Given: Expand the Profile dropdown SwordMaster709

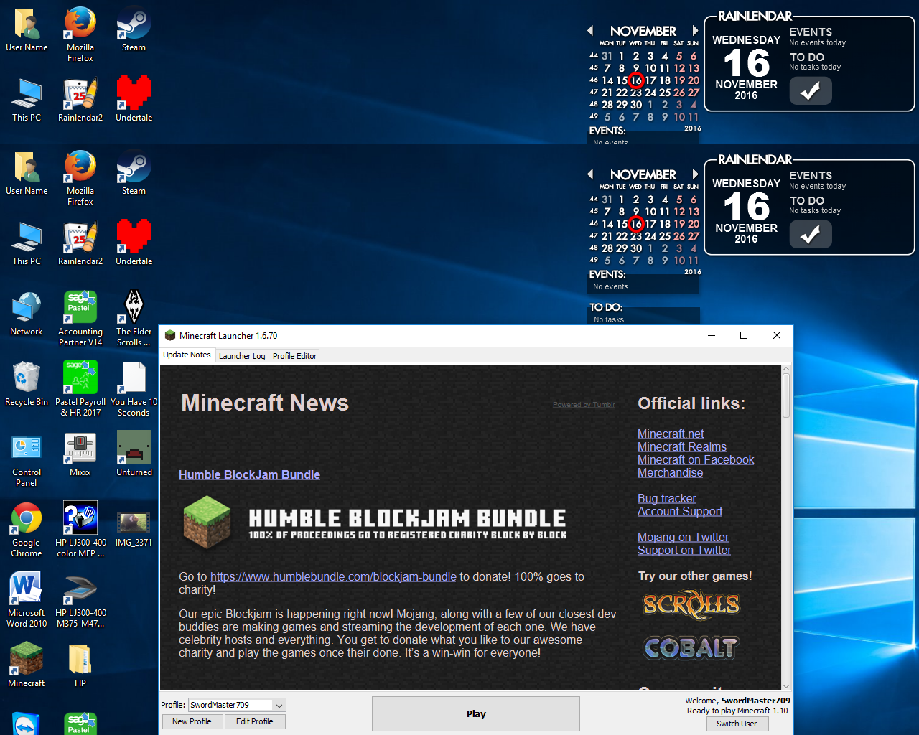Looking at the screenshot, I should click(280, 705).
